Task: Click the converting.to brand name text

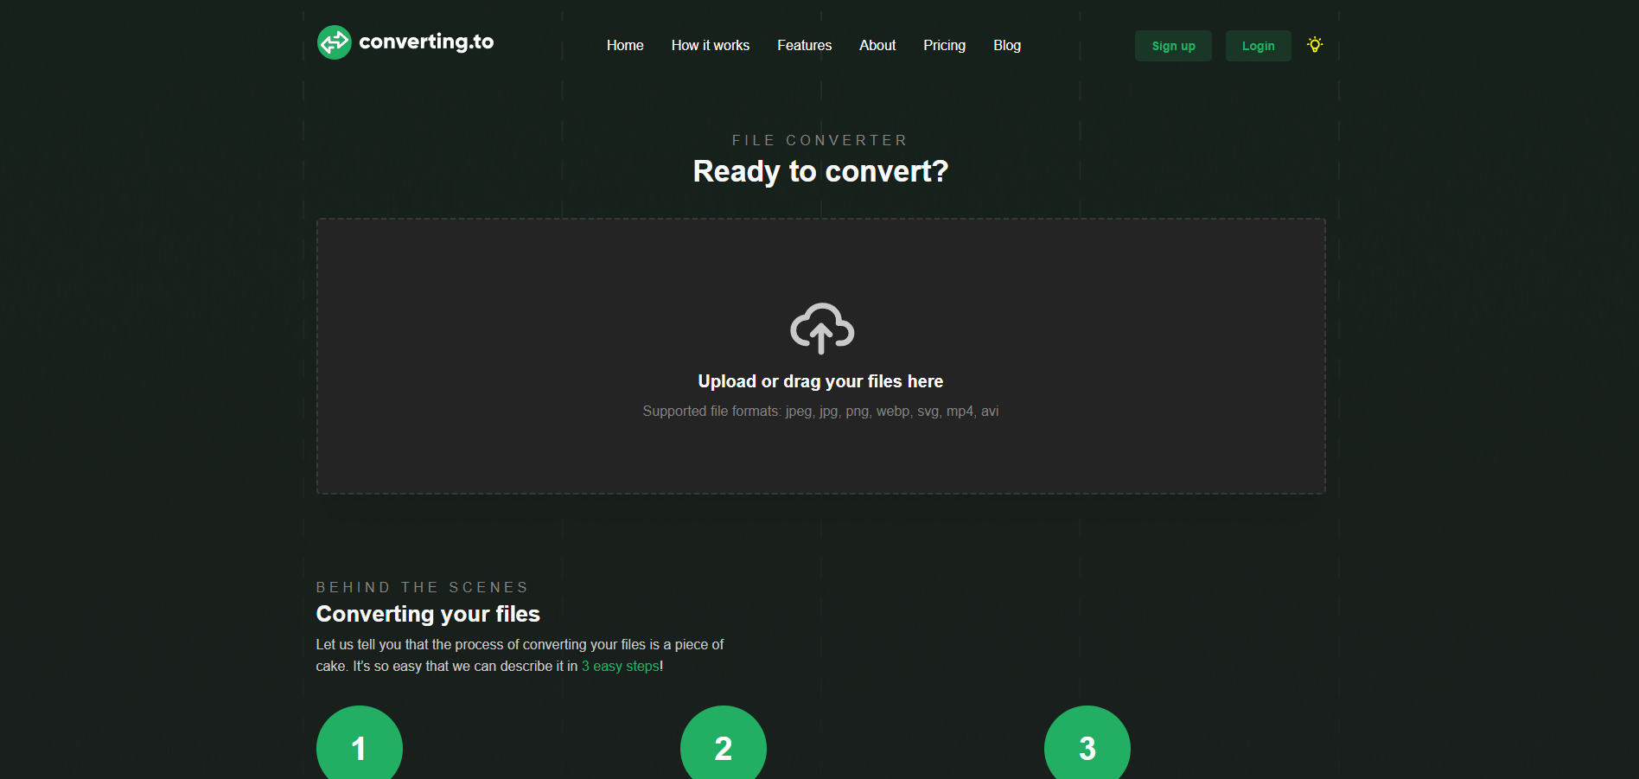Action: (x=426, y=42)
